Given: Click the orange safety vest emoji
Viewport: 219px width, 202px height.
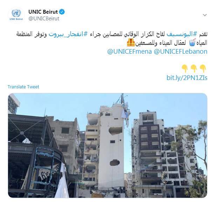Looking at the screenshot, I should pyautogui.click(x=131, y=42).
